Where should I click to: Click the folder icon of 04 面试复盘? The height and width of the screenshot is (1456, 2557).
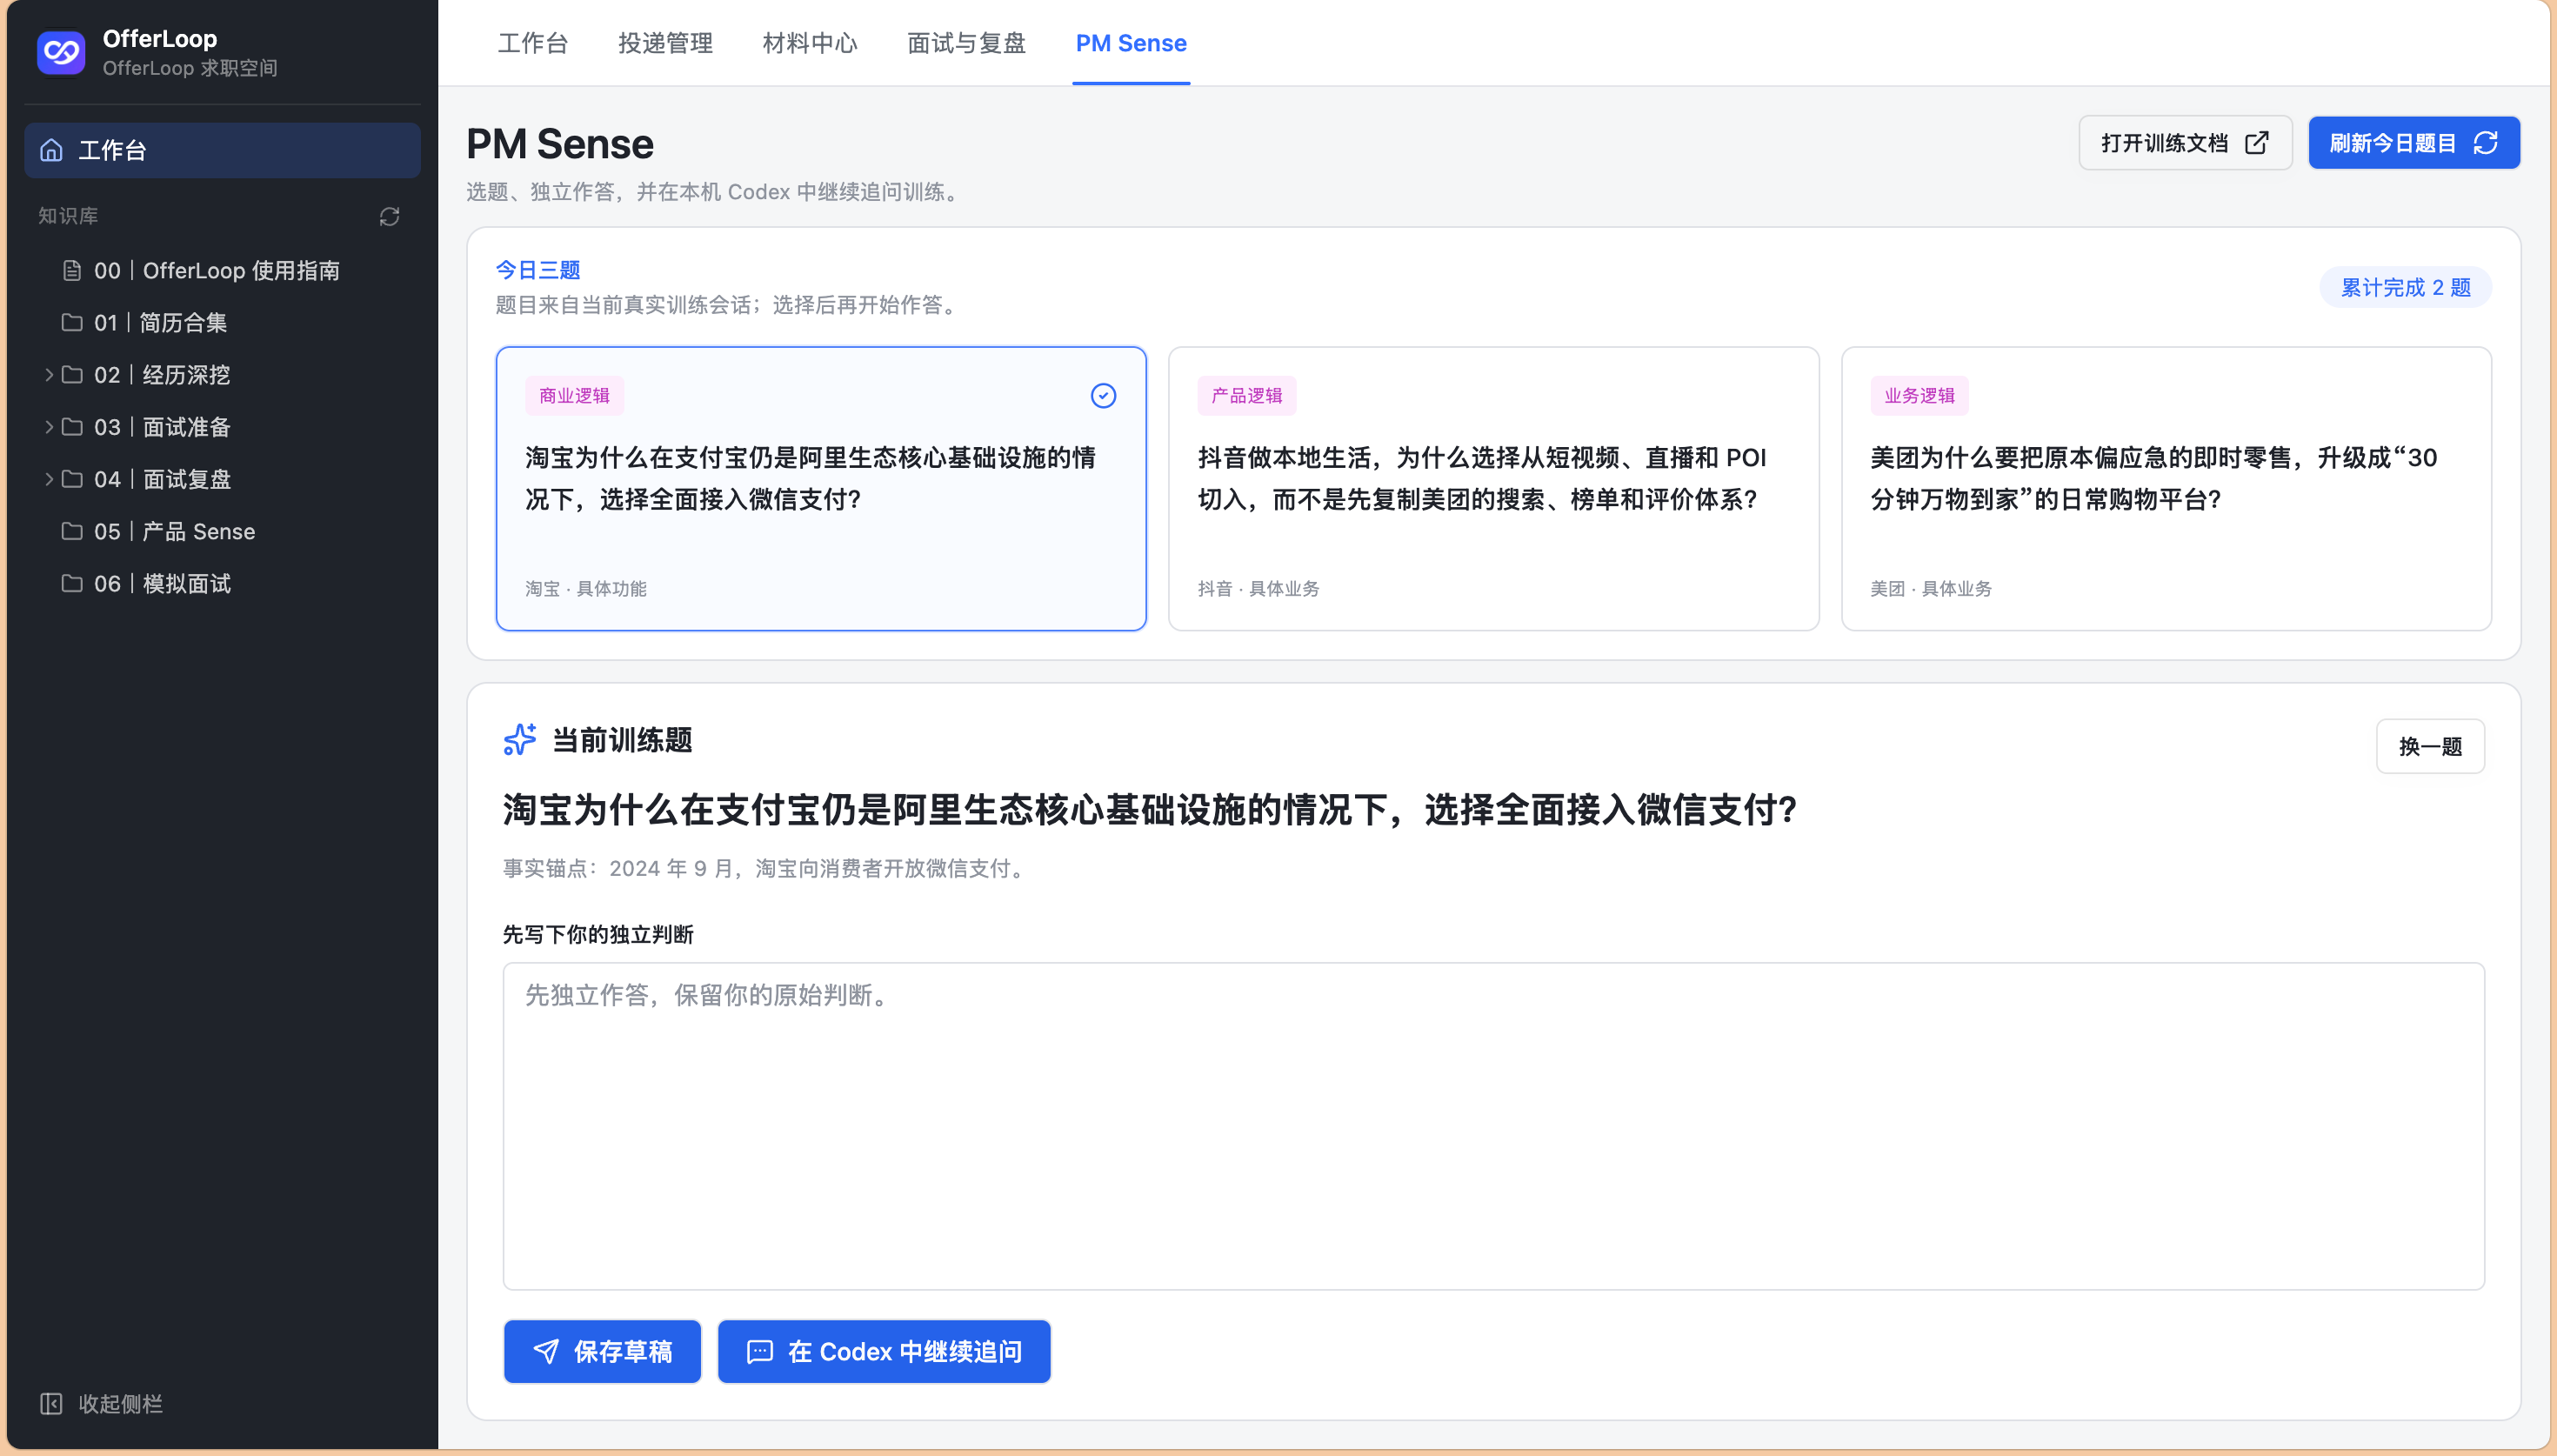coord(72,478)
